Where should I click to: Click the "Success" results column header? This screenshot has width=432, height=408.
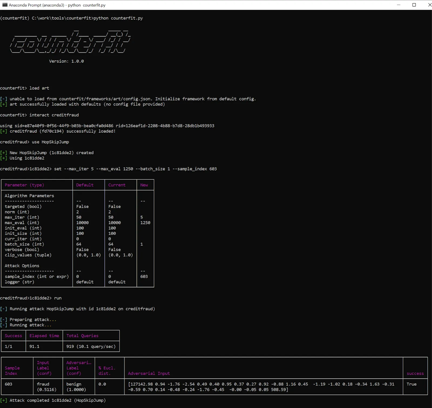(x=13, y=336)
